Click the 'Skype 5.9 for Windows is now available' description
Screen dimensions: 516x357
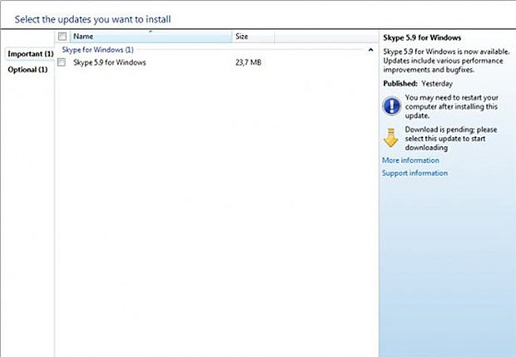point(446,61)
